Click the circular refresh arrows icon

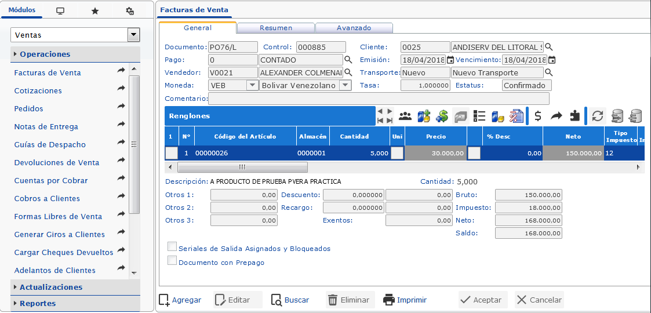click(597, 116)
